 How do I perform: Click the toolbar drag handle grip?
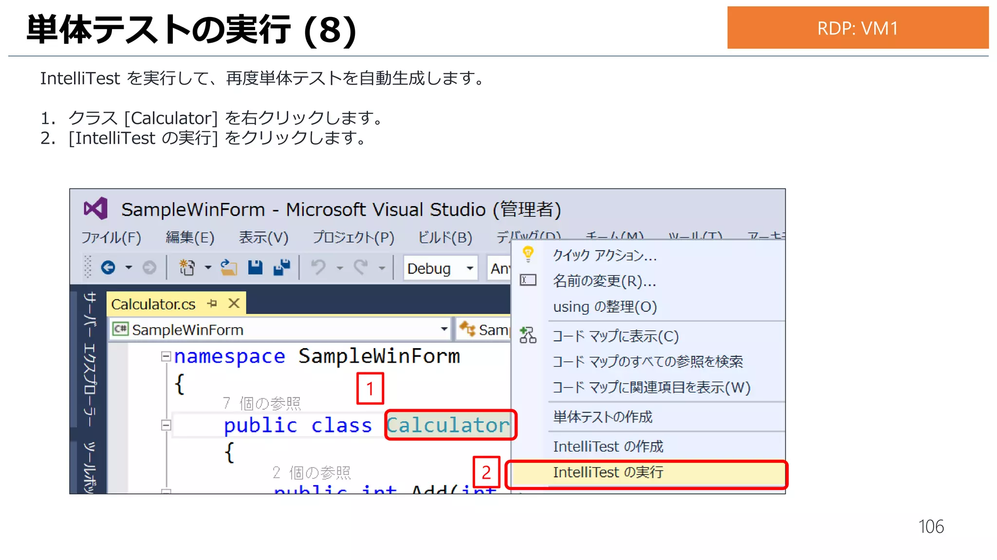pos(88,267)
